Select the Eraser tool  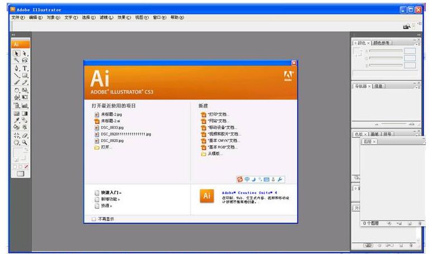pyautogui.click(x=25, y=136)
